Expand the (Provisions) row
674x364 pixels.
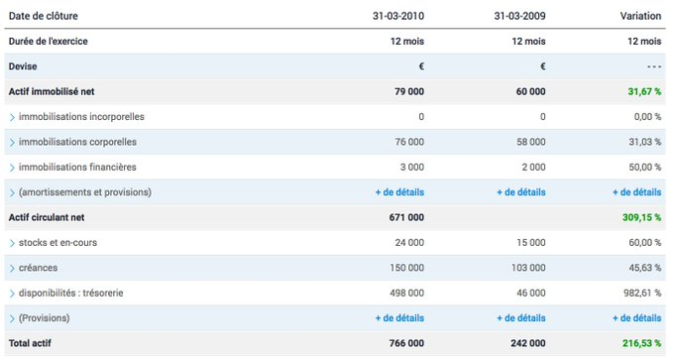12,318
